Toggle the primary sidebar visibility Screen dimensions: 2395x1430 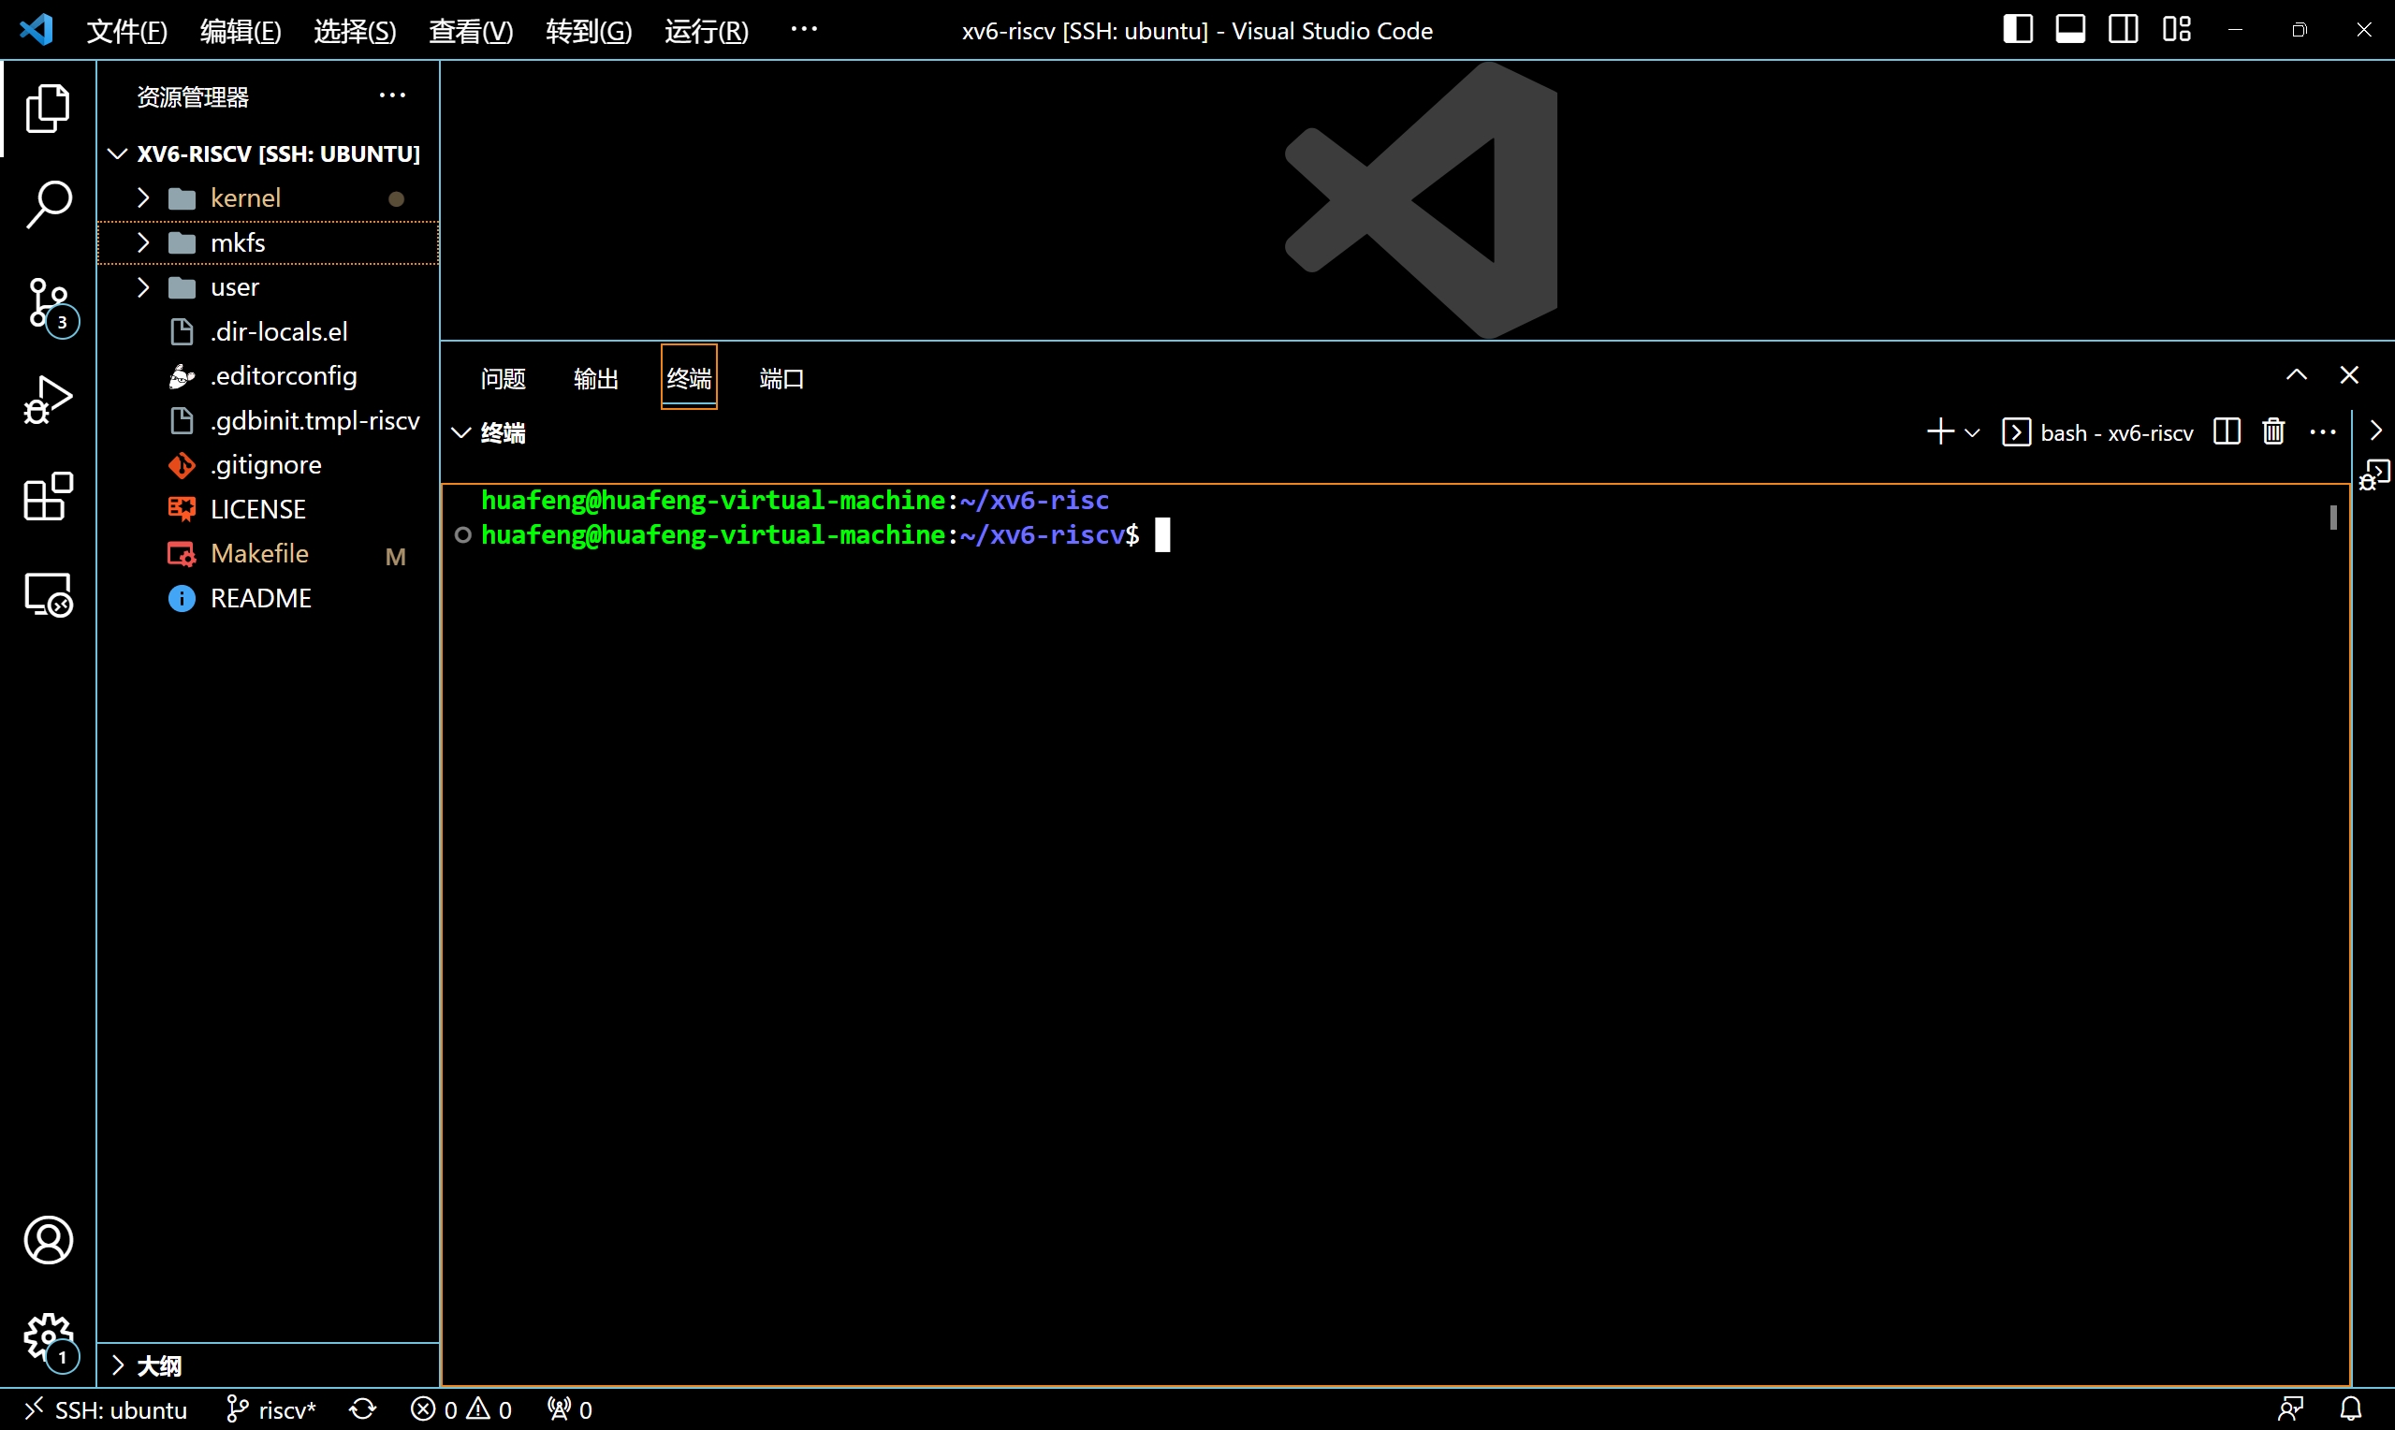click(x=2017, y=30)
